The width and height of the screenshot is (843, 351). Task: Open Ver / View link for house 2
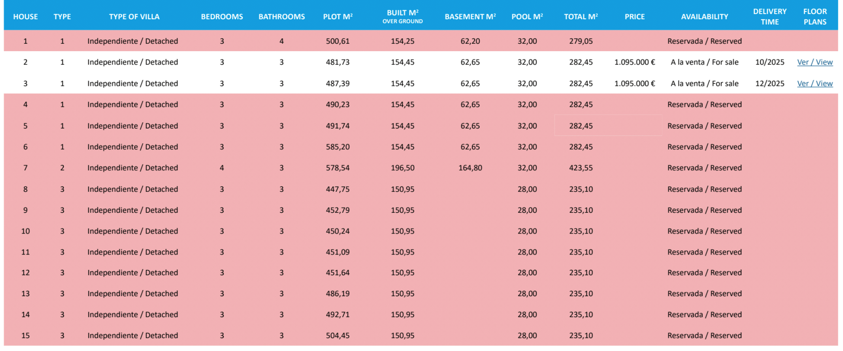pyautogui.click(x=814, y=62)
